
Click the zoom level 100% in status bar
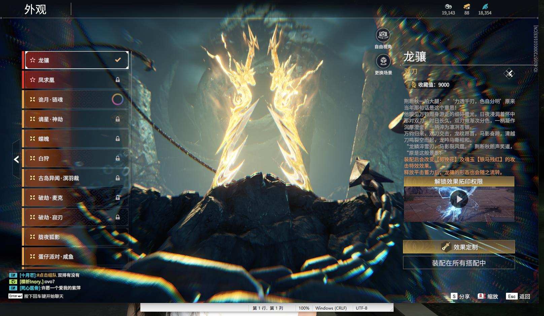click(x=304, y=308)
